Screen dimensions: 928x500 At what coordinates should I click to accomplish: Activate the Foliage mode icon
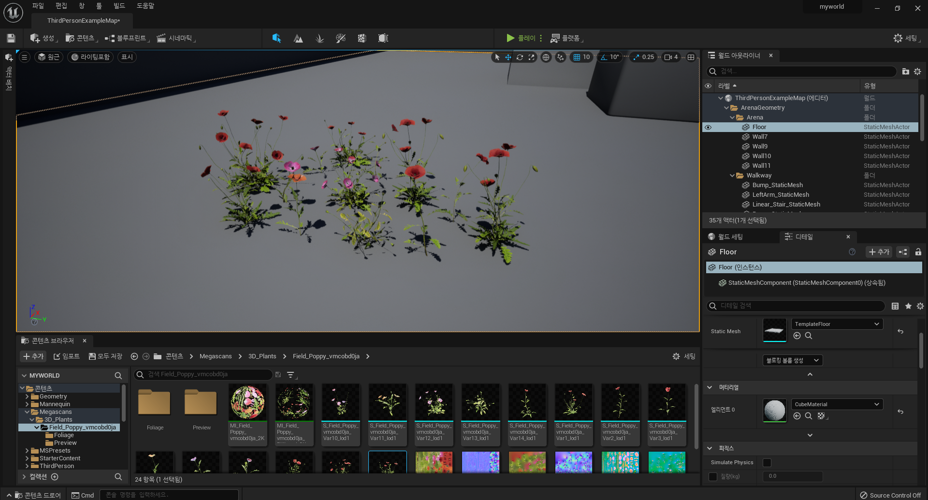(319, 38)
